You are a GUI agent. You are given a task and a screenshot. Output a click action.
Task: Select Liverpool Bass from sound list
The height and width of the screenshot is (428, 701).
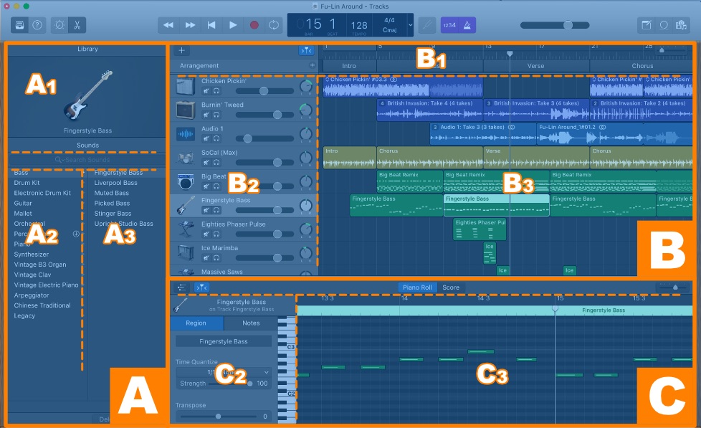click(x=115, y=183)
